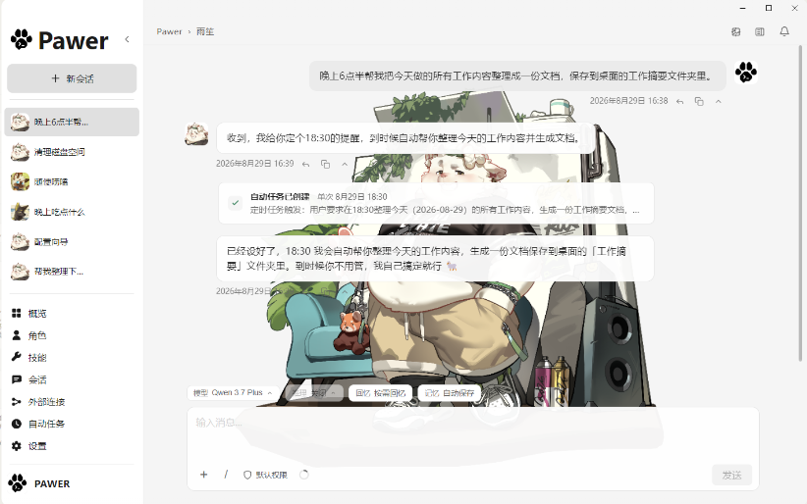Collapse the sidebar with the left chevron
The height and width of the screenshot is (504, 807).
(x=127, y=39)
